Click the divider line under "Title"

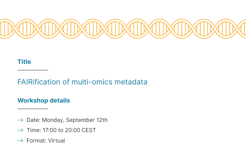(33, 70)
